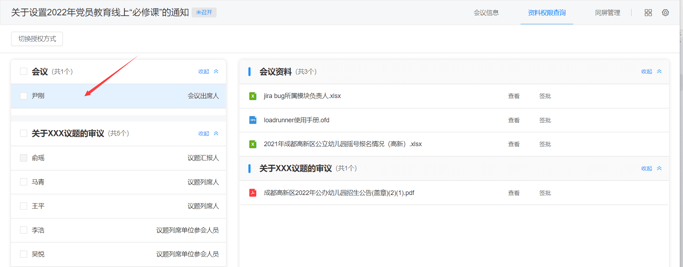The height and width of the screenshot is (267, 683).
Task: Click 查看 for 成都高新区2022年 pdf file
Action: (x=514, y=193)
